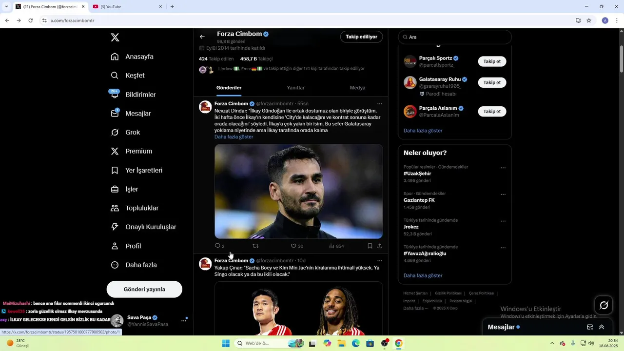Image resolution: width=624 pixels, height=351 pixels.
Task: Repost the Nevzat Dindar post
Action: 255,246
